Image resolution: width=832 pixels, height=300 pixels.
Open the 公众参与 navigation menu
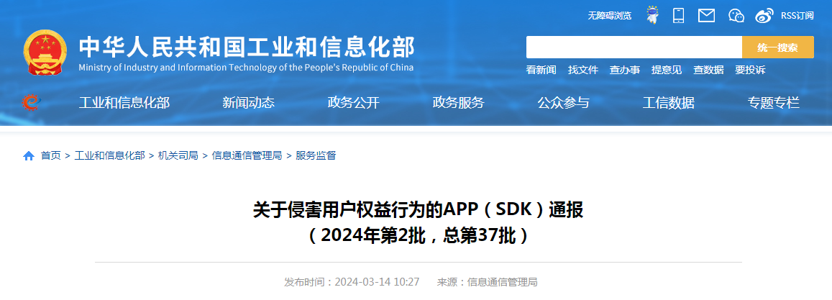coord(564,102)
